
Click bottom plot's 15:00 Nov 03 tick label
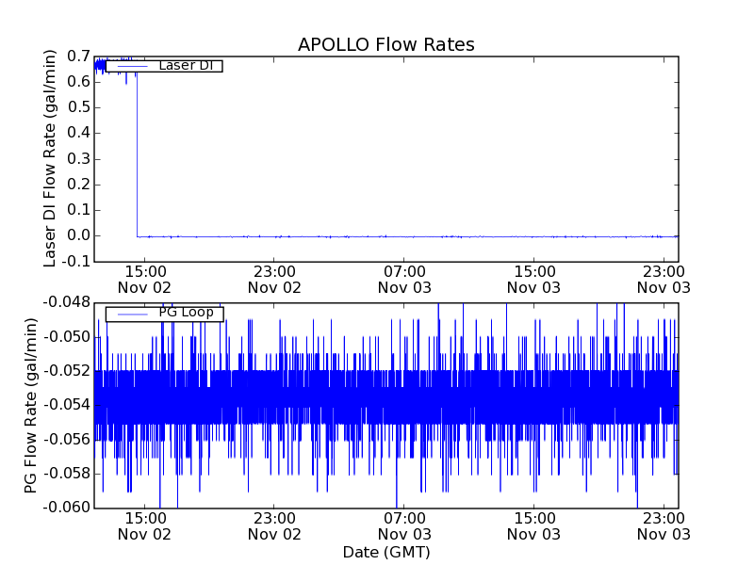534,525
